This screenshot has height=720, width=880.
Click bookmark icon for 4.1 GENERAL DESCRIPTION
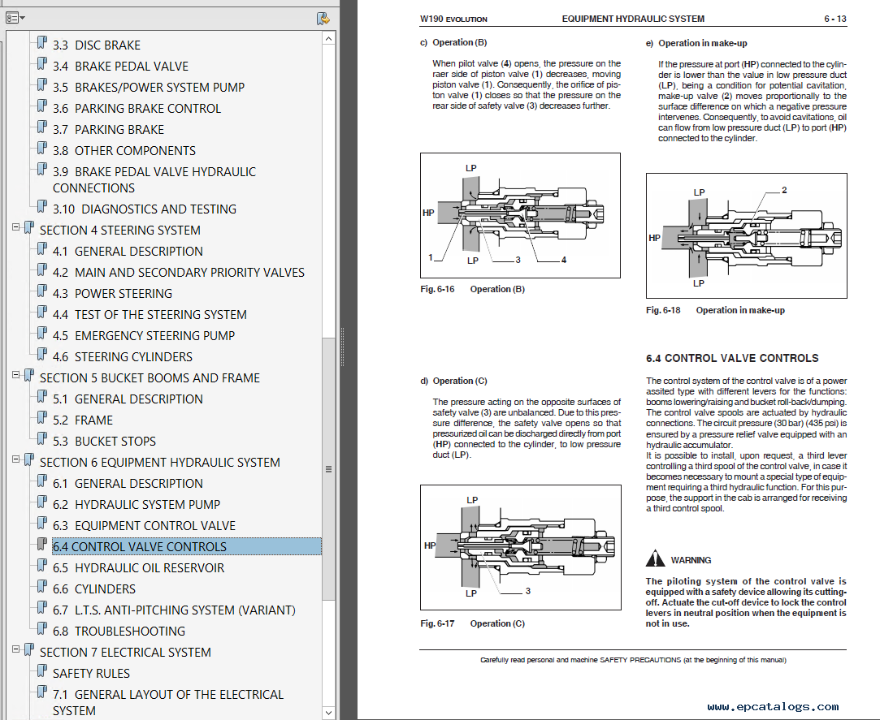pyautogui.click(x=42, y=249)
